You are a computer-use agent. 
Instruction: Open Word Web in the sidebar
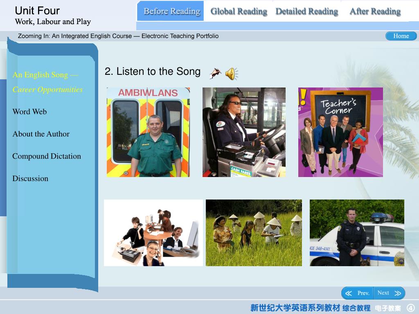29,112
